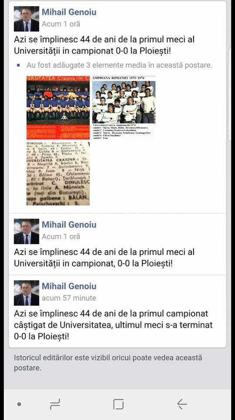This screenshot has height=420, width=235.
Task: Tap '3 elemente media' added note
Action: (119, 65)
